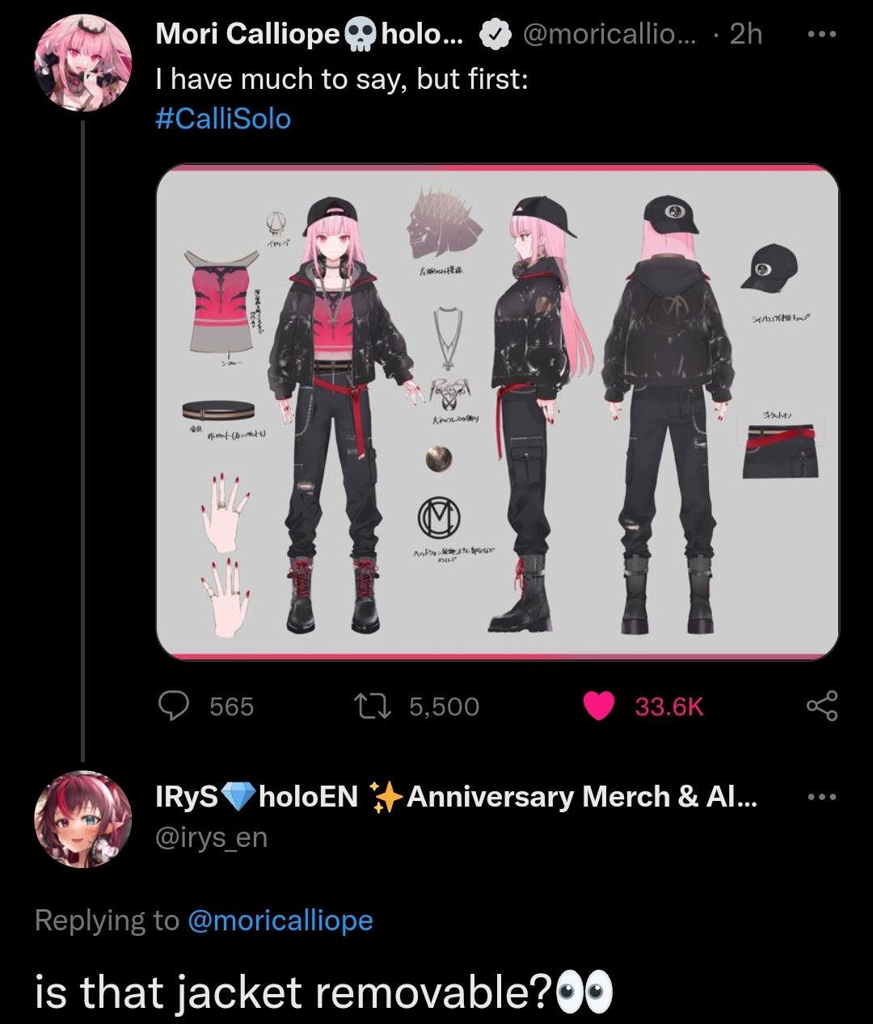
Task: Tap the 2h timestamp of the tweet
Action: [x=745, y=33]
